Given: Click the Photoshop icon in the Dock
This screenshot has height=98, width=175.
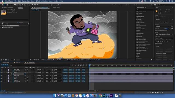Looking at the screenshot, I should (x=104, y=96).
